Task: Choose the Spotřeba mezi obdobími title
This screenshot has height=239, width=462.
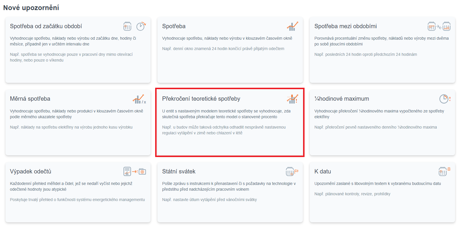Action: coord(345,26)
